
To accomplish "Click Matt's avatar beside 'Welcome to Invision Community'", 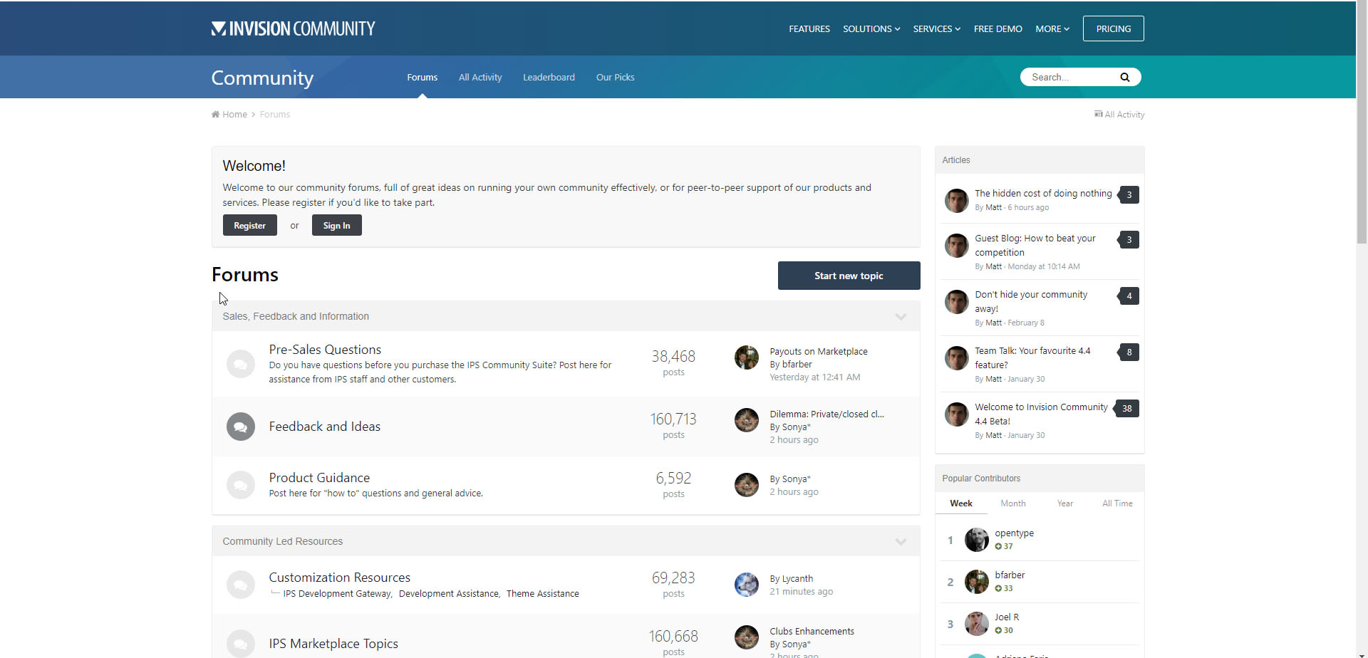I will point(956,414).
